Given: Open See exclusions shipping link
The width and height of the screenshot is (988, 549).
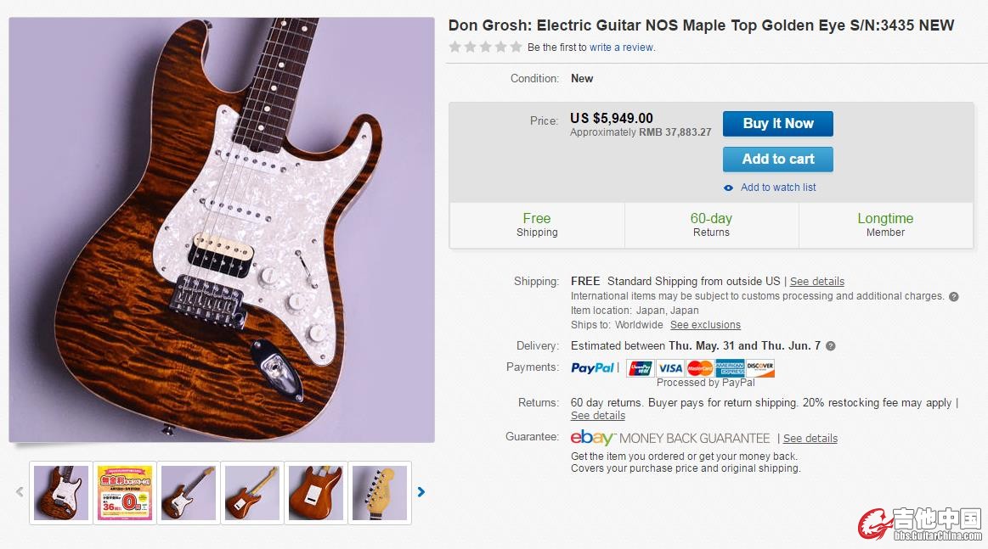Looking at the screenshot, I should click(705, 325).
